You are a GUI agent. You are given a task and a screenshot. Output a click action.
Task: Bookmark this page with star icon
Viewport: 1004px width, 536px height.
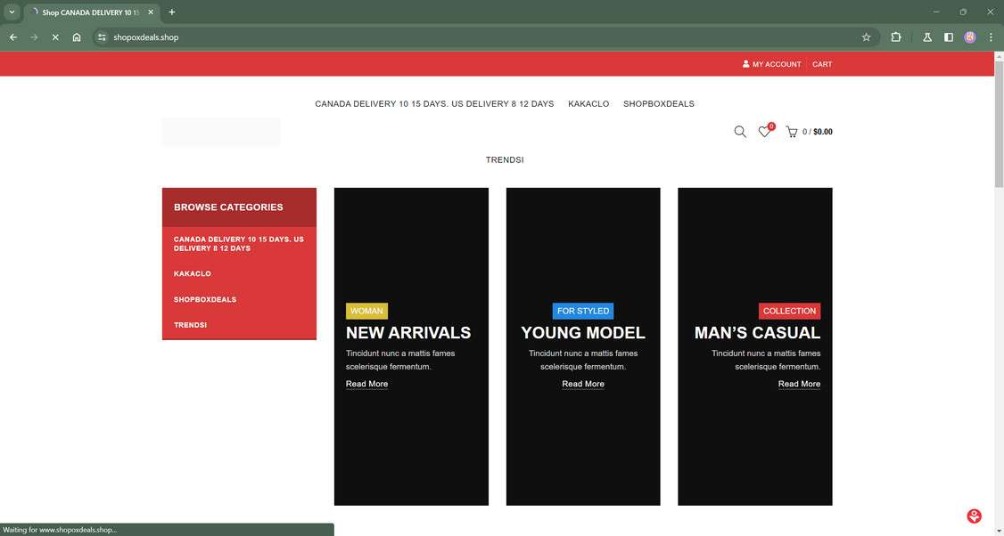(867, 37)
